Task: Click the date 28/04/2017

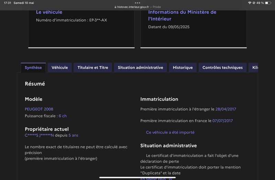Action: pyautogui.click(x=226, y=109)
